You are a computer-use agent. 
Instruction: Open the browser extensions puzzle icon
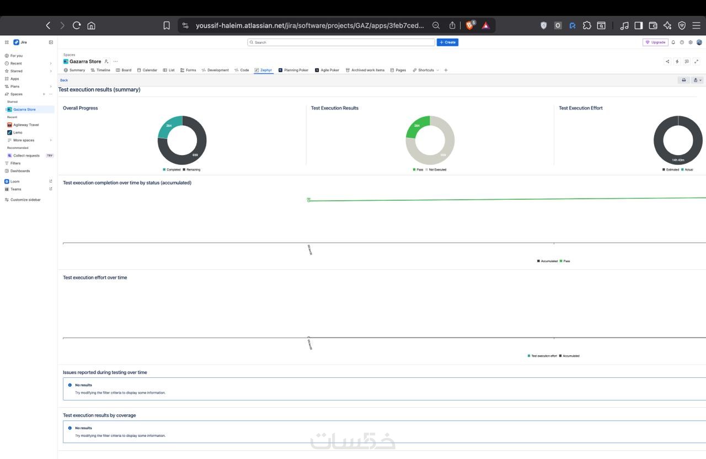click(587, 25)
